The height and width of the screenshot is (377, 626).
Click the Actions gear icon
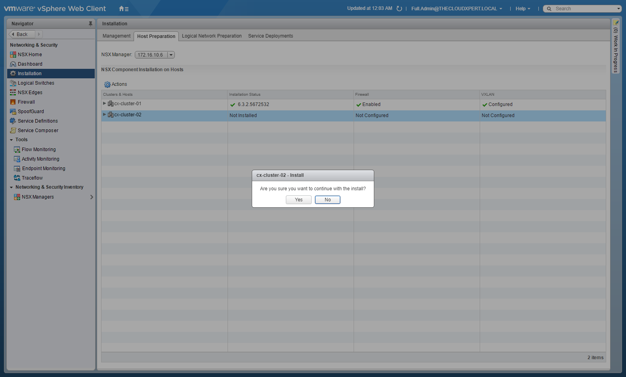point(107,85)
